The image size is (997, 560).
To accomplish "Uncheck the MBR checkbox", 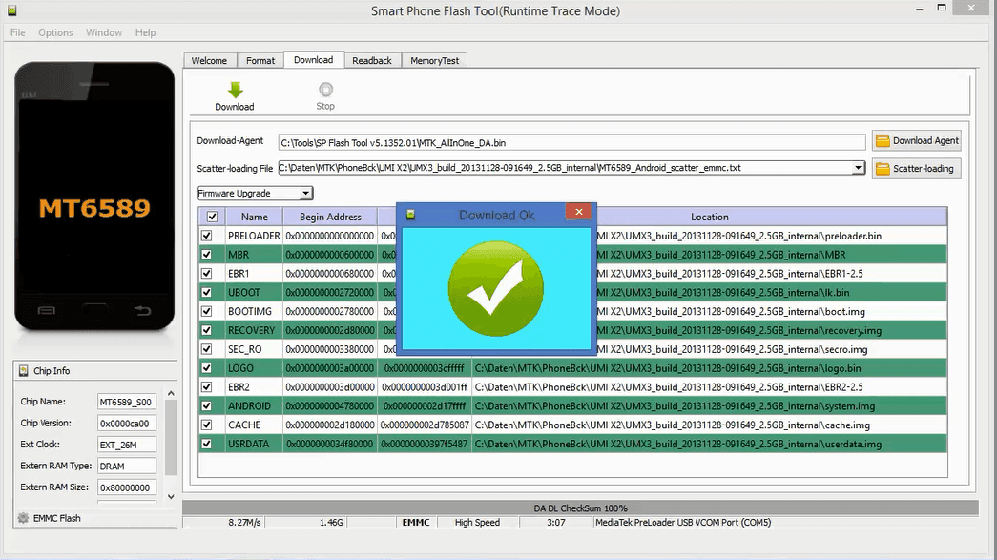I will tap(207, 255).
